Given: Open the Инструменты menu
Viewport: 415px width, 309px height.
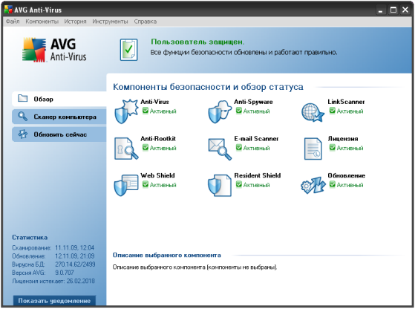Looking at the screenshot, I should [110, 22].
